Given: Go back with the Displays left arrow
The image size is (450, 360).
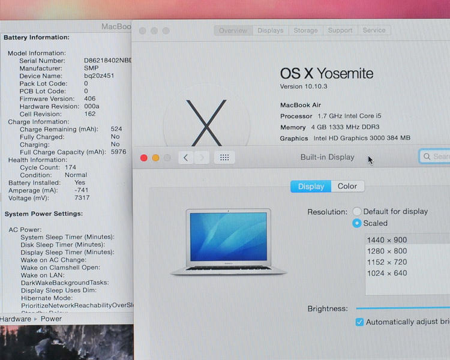Looking at the screenshot, I should [186, 157].
